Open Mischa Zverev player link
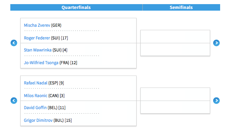This screenshot has height=139, width=227. [37, 25]
